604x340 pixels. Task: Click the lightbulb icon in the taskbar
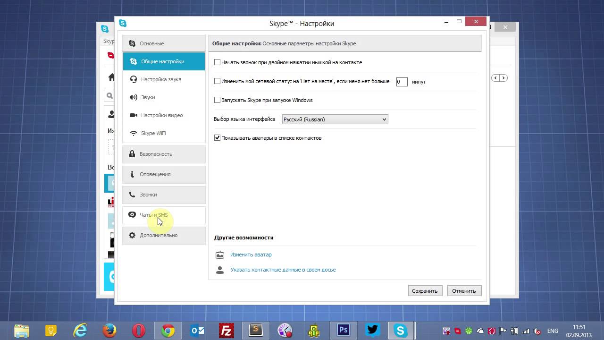(x=51, y=331)
